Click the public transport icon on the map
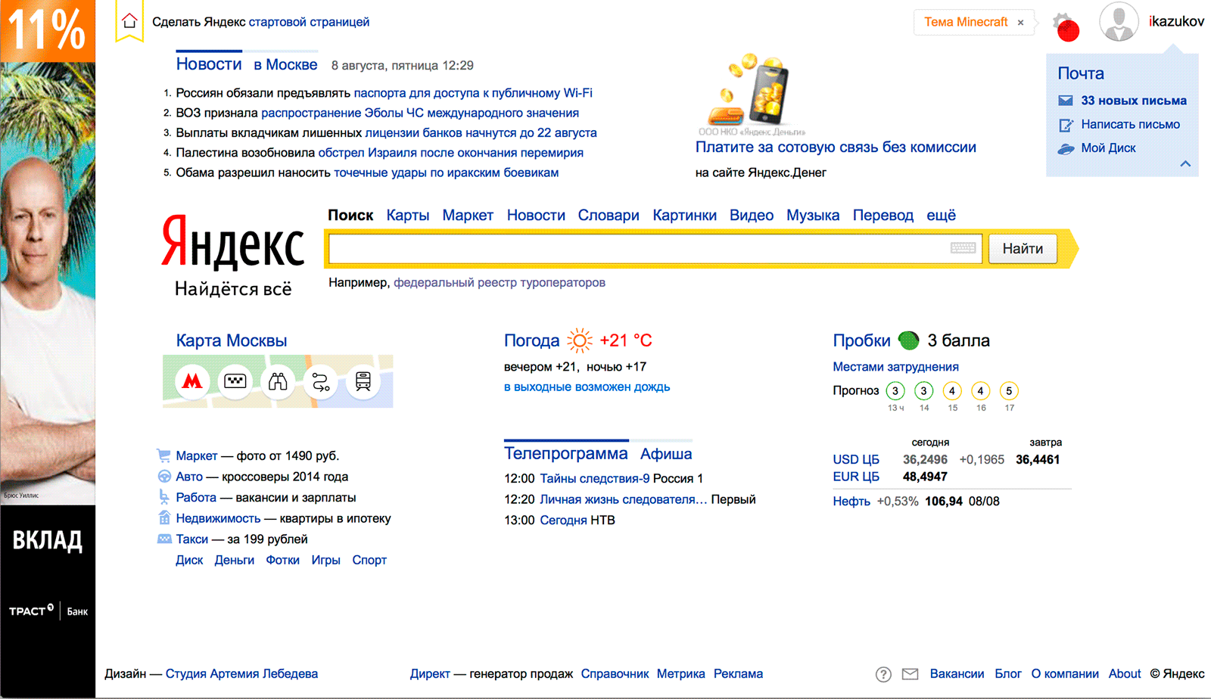 tap(363, 381)
